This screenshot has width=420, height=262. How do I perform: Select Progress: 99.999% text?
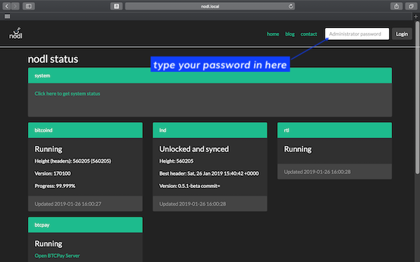[55, 186]
